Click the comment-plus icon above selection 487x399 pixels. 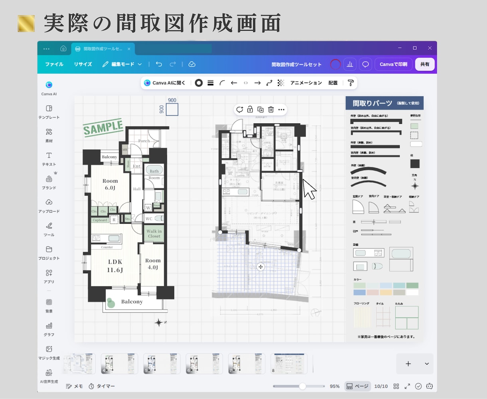[240, 109]
